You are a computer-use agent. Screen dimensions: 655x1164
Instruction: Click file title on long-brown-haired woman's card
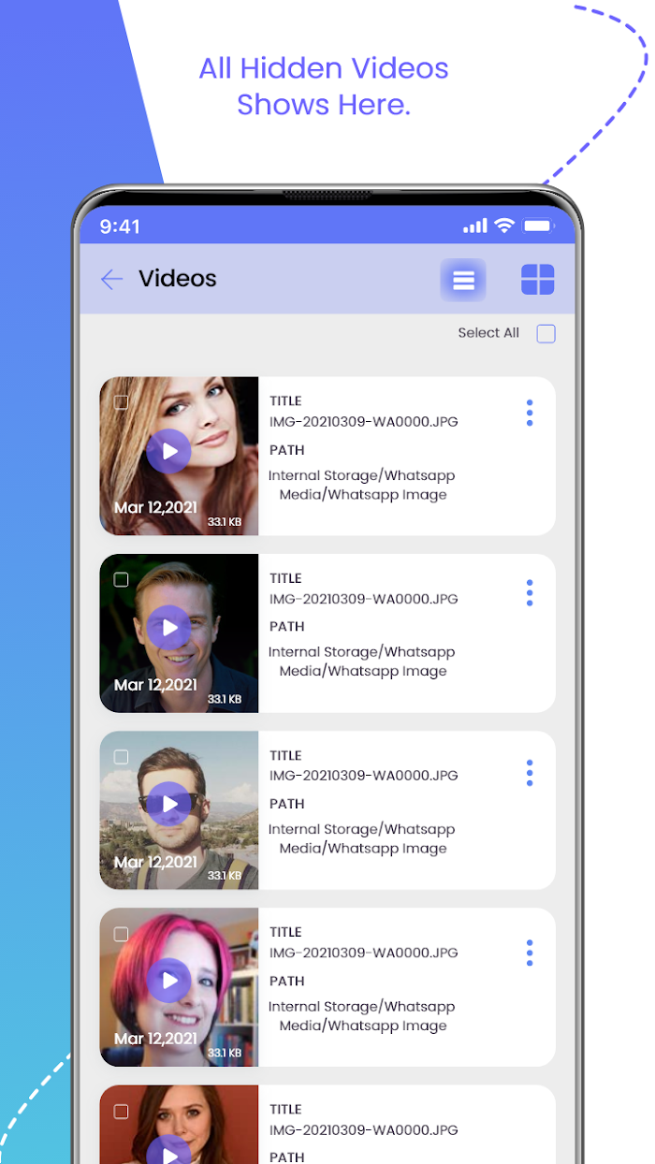click(364, 422)
